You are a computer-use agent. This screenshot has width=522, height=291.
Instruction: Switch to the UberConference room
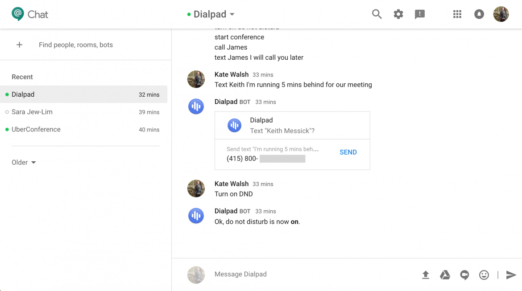36,129
